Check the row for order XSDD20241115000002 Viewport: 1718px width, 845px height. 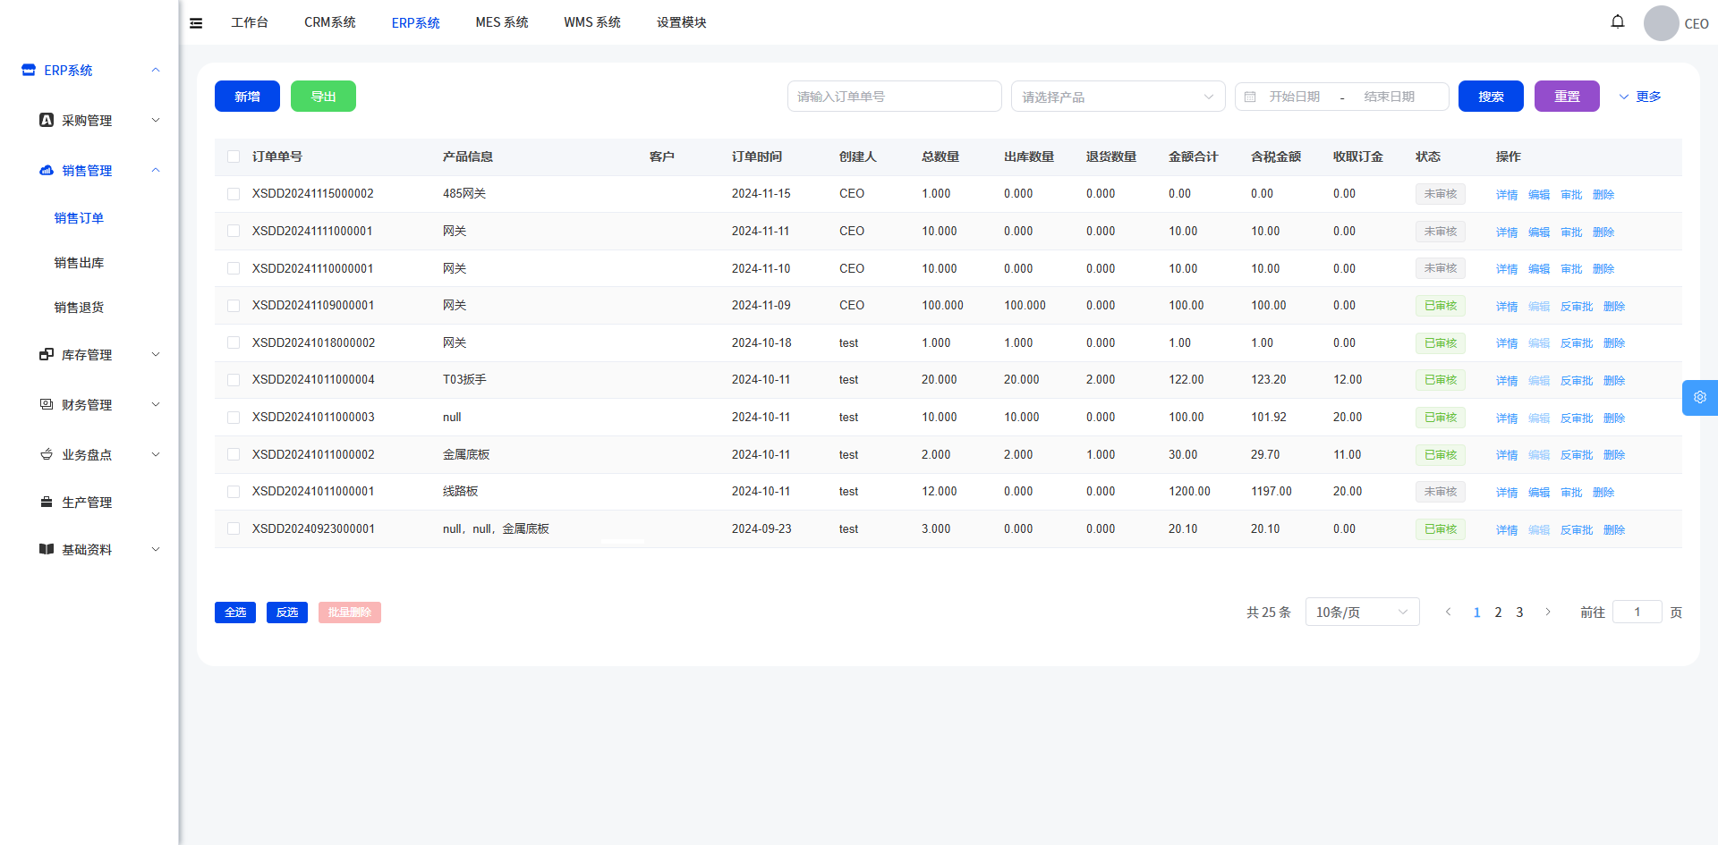pyautogui.click(x=234, y=194)
